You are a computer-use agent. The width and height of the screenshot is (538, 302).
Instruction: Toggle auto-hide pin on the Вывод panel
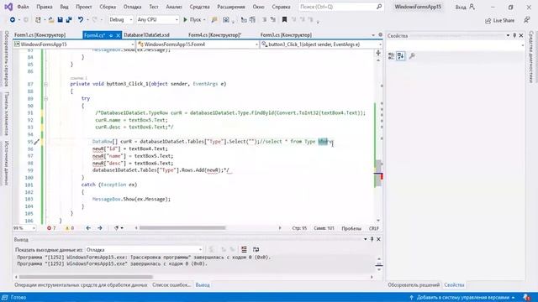point(372,239)
